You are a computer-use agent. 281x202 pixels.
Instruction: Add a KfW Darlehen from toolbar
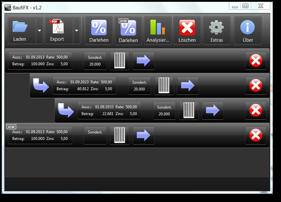point(128,31)
